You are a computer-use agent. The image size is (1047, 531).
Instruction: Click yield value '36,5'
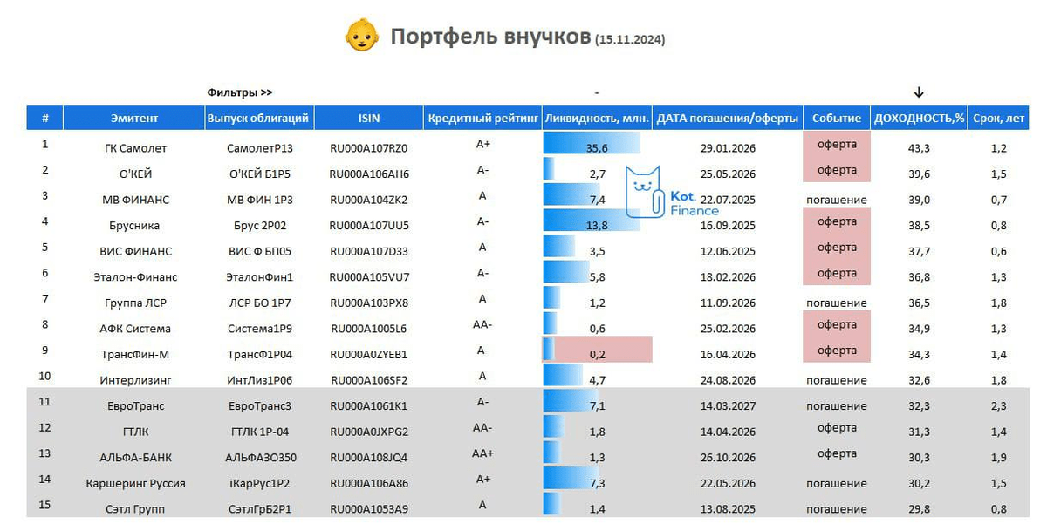[x=919, y=303]
